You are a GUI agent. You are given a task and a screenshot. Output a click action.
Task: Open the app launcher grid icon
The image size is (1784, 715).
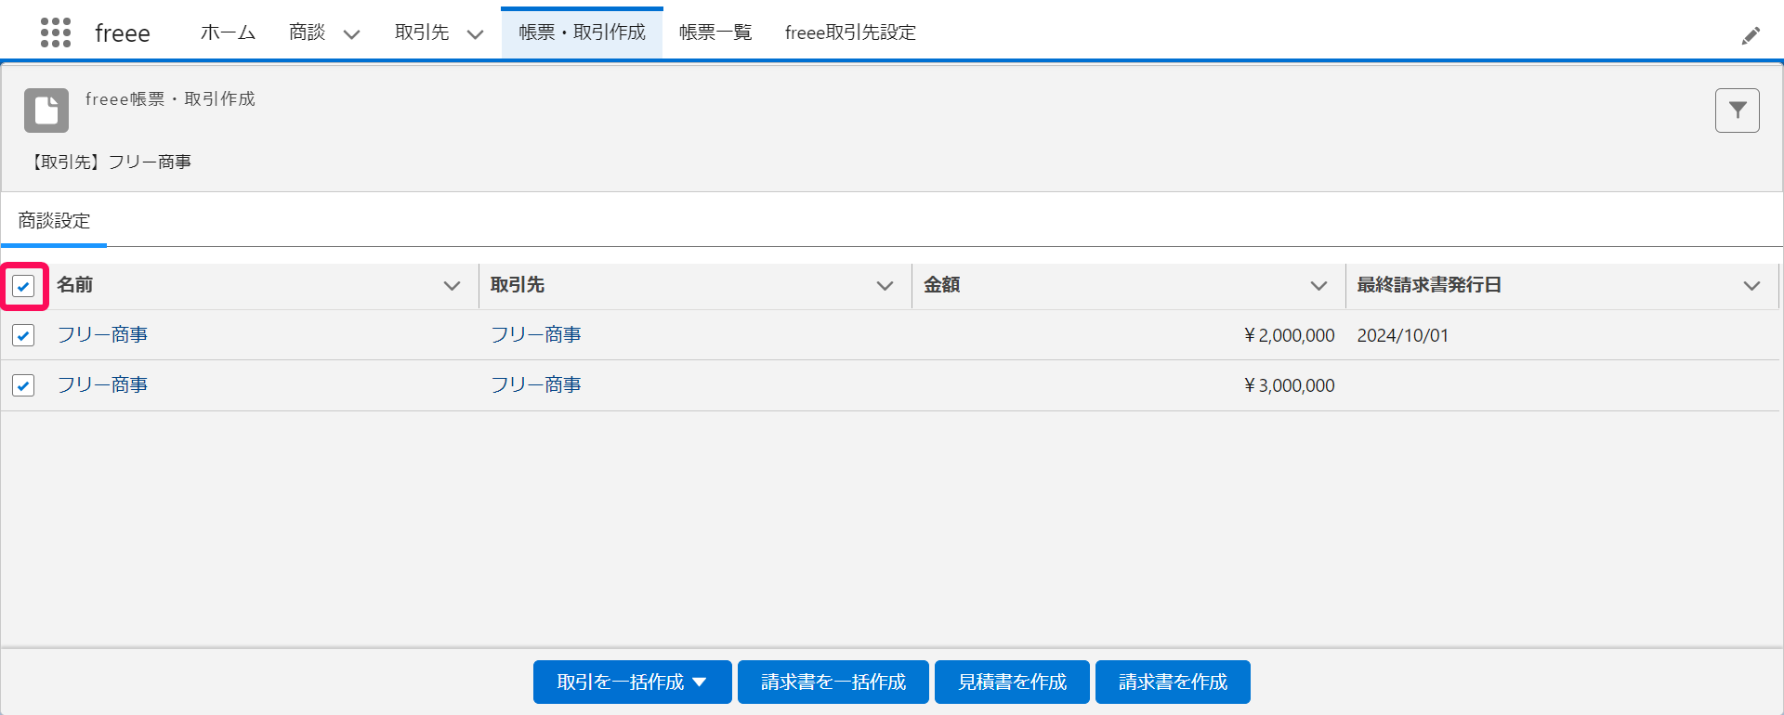click(x=56, y=32)
